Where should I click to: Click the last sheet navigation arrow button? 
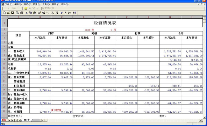pos(19,120)
